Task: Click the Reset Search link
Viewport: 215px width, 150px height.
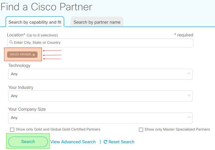Action: point(121,142)
